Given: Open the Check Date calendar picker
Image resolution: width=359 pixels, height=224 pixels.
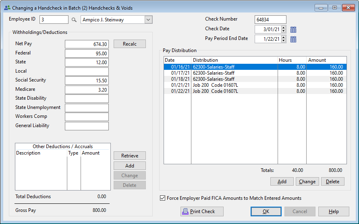Looking at the screenshot, I should click(293, 29).
